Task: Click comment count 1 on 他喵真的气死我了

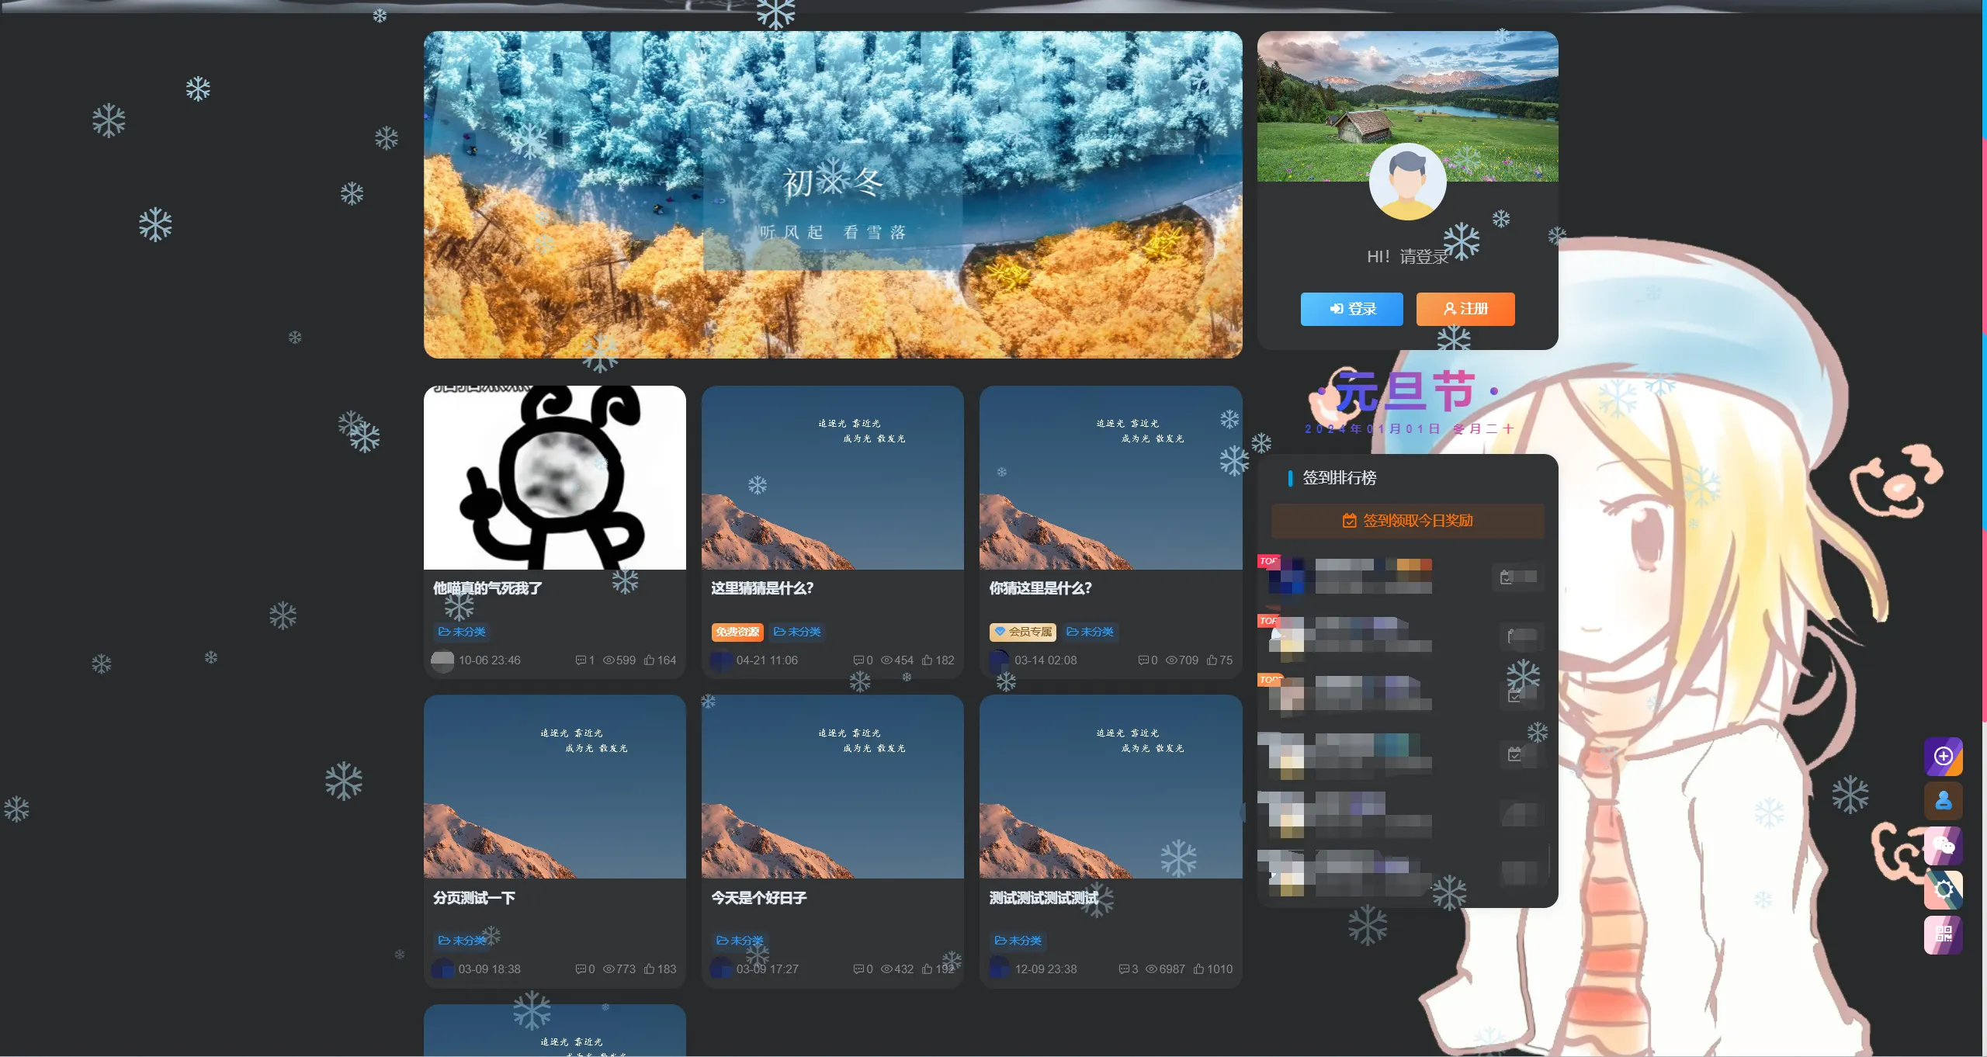Action: coord(584,660)
